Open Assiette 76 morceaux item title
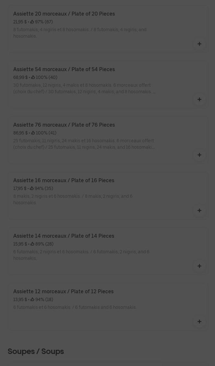 (64, 125)
